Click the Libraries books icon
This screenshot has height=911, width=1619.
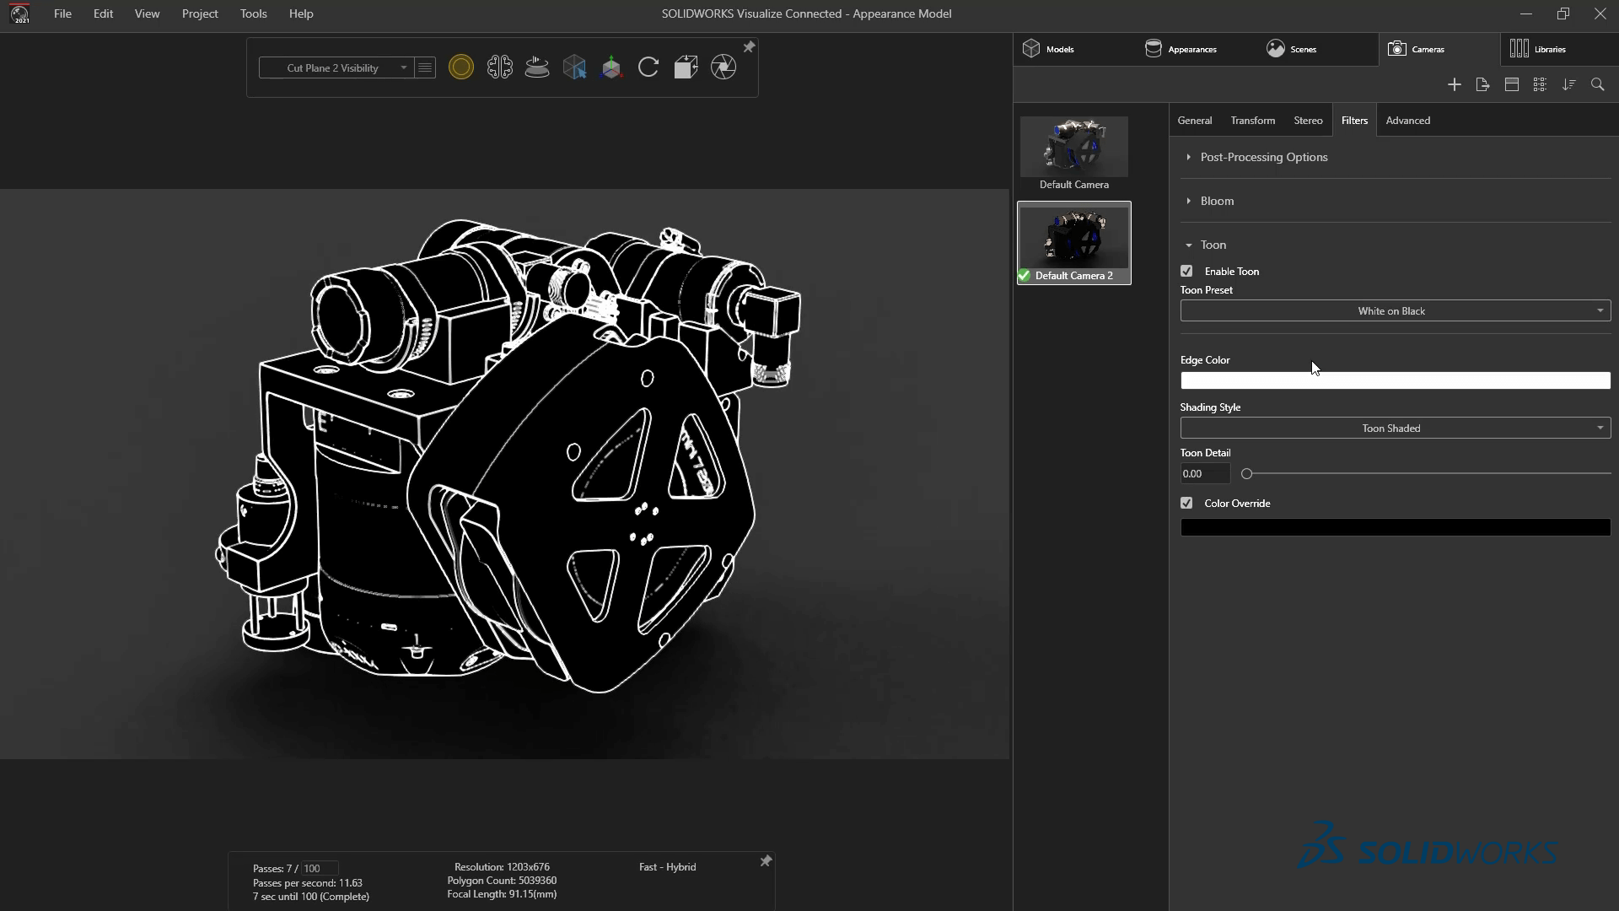[1519, 48]
